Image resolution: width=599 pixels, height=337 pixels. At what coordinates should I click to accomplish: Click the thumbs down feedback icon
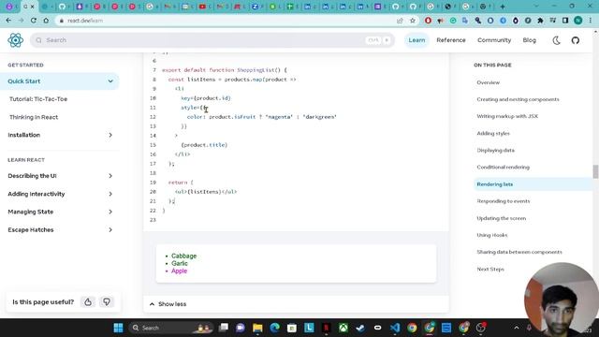coord(107,301)
